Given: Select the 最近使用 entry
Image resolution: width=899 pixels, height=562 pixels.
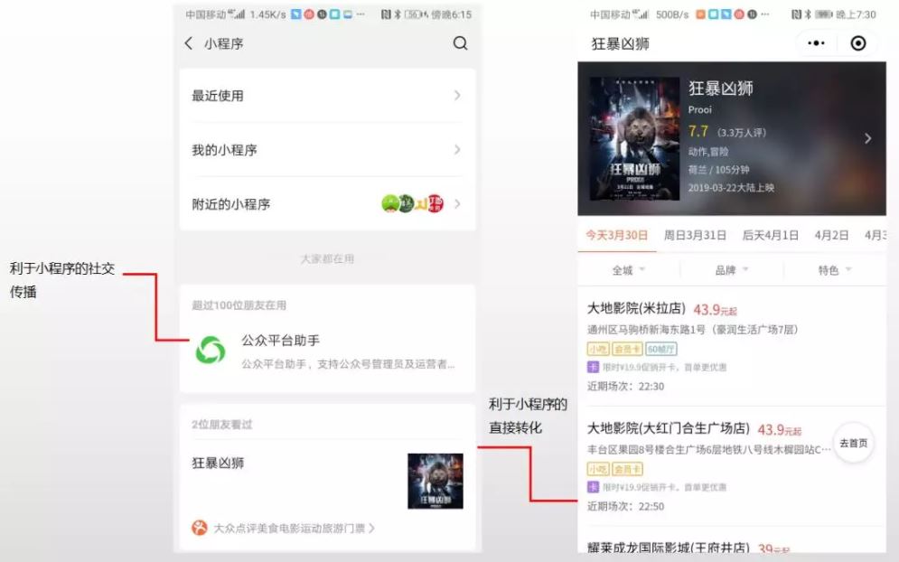Looking at the screenshot, I should (327, 96).
